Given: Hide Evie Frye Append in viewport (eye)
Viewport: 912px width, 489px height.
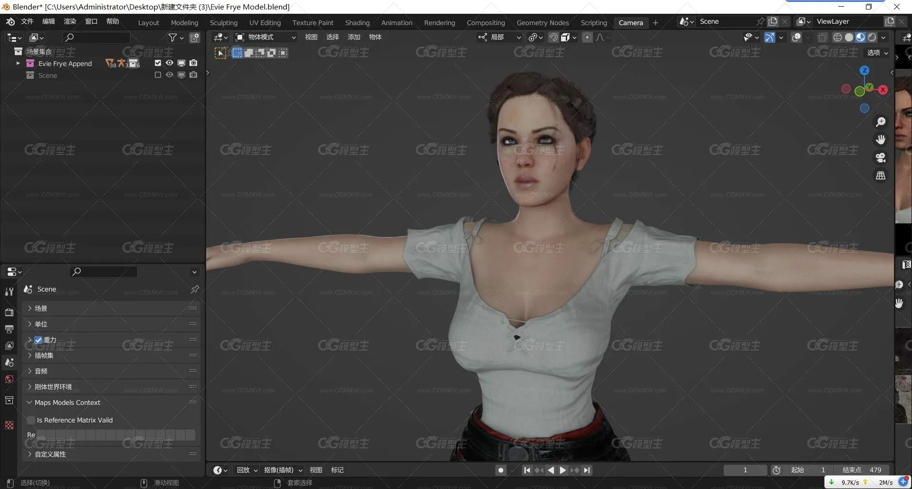Looking at the screenshot, I should [170, 63].
